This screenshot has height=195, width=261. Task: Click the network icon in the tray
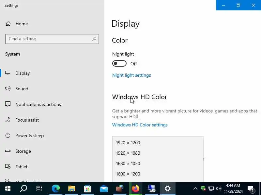211,188
